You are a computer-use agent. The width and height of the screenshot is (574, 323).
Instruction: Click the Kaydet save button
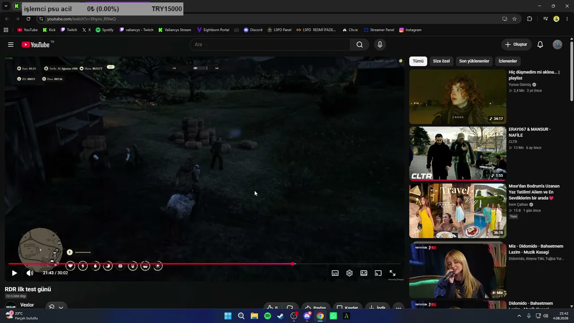(348, 308)
